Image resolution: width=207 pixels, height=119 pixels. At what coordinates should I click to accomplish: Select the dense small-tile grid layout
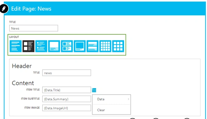(x=105, y=46)
